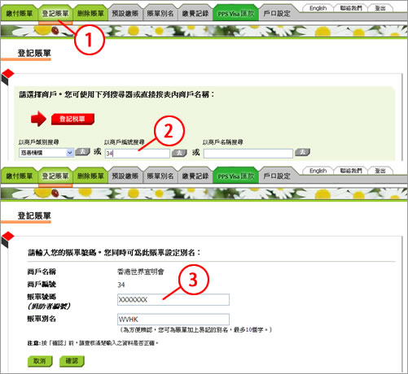This screenshot has height=374, width=408.
Task: Go to 戶口設定 tab in lower page
Action: [x=277, y=176]
